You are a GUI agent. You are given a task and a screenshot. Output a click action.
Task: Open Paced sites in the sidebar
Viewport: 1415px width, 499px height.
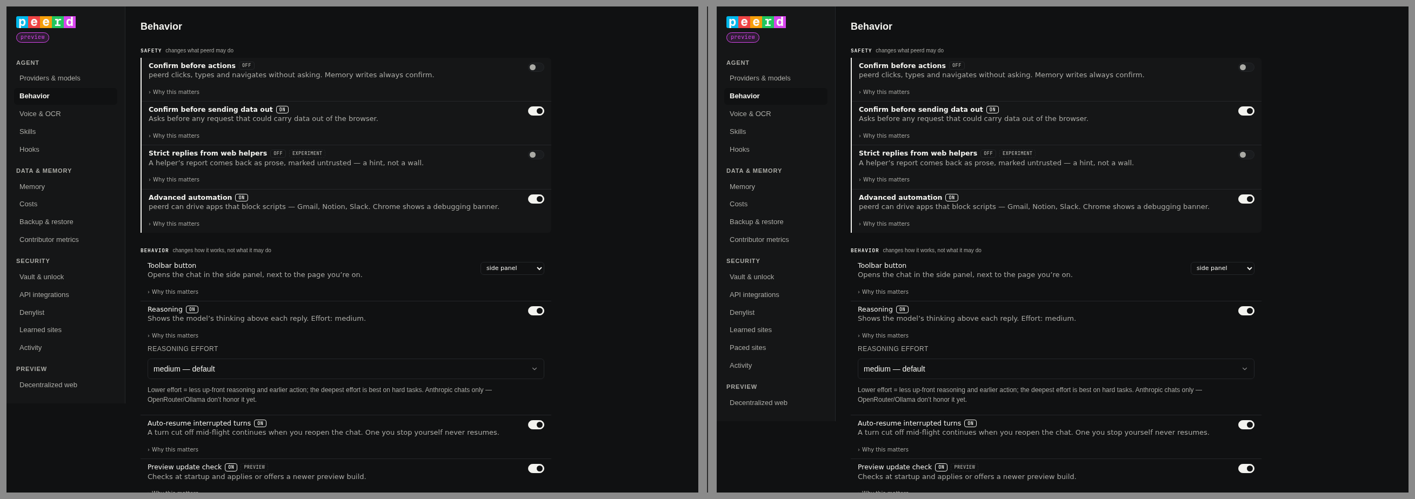[x=776, y=348]
